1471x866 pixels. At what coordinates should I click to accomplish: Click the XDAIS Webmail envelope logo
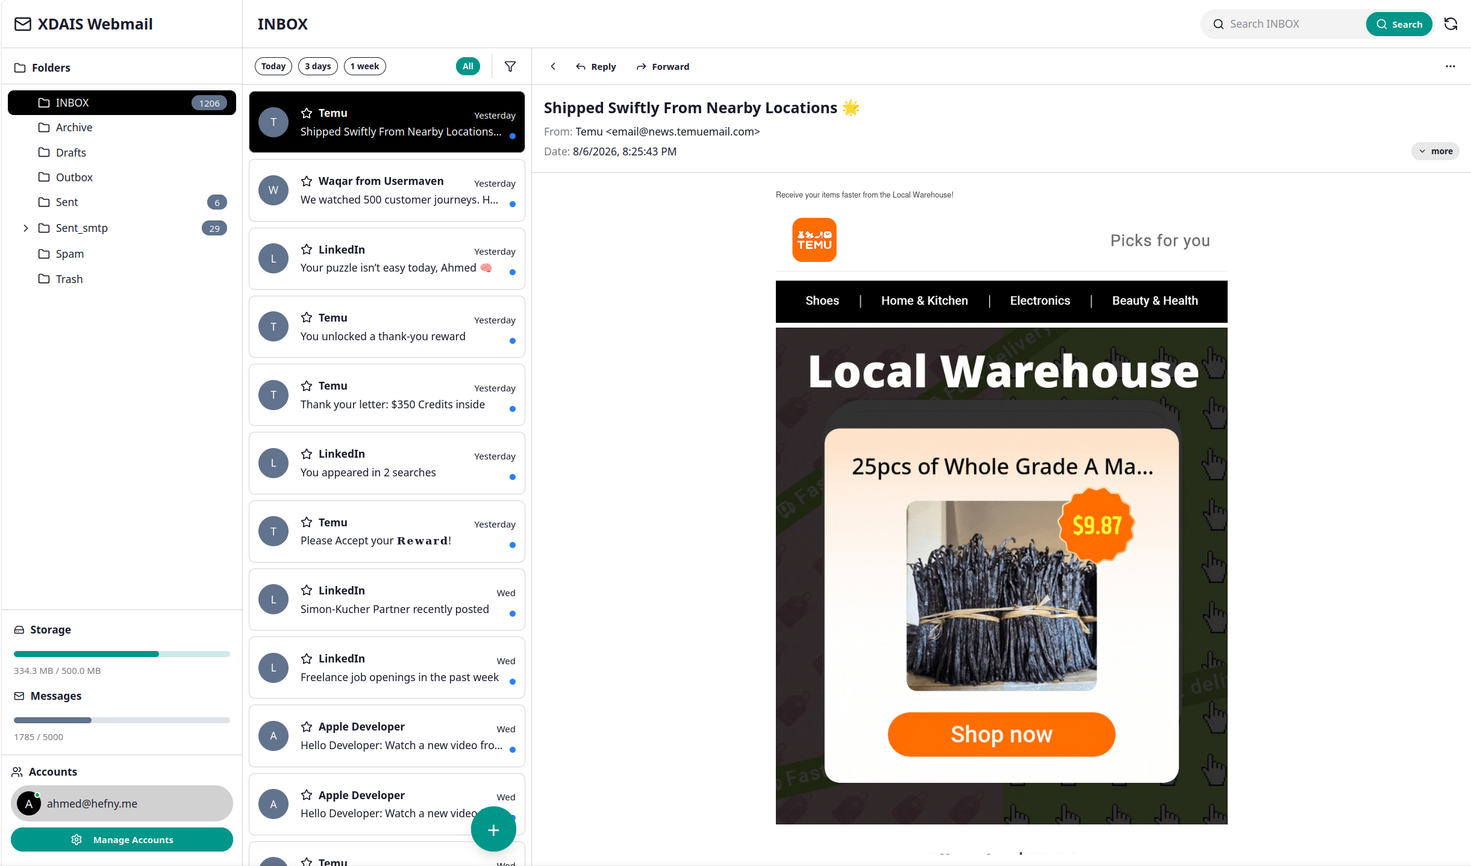[x=23, y=24]
